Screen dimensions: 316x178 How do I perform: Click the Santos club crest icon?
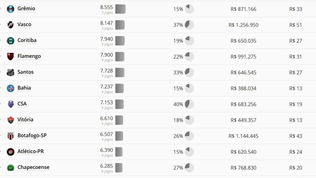pyautogui.click(x=11, y=72)
